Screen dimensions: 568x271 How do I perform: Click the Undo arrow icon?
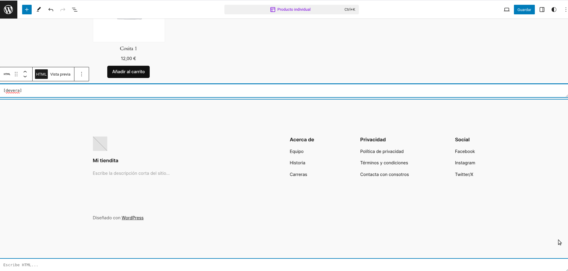tap(51, 9)
